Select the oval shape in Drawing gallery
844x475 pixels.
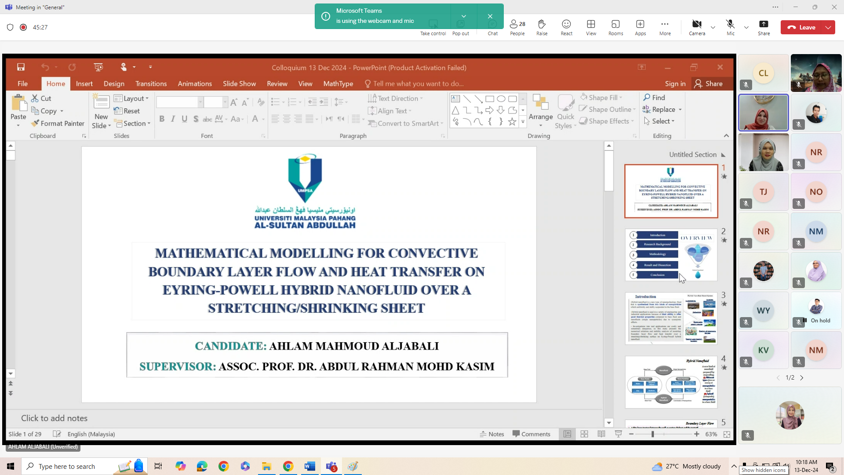tap(501, 99)
